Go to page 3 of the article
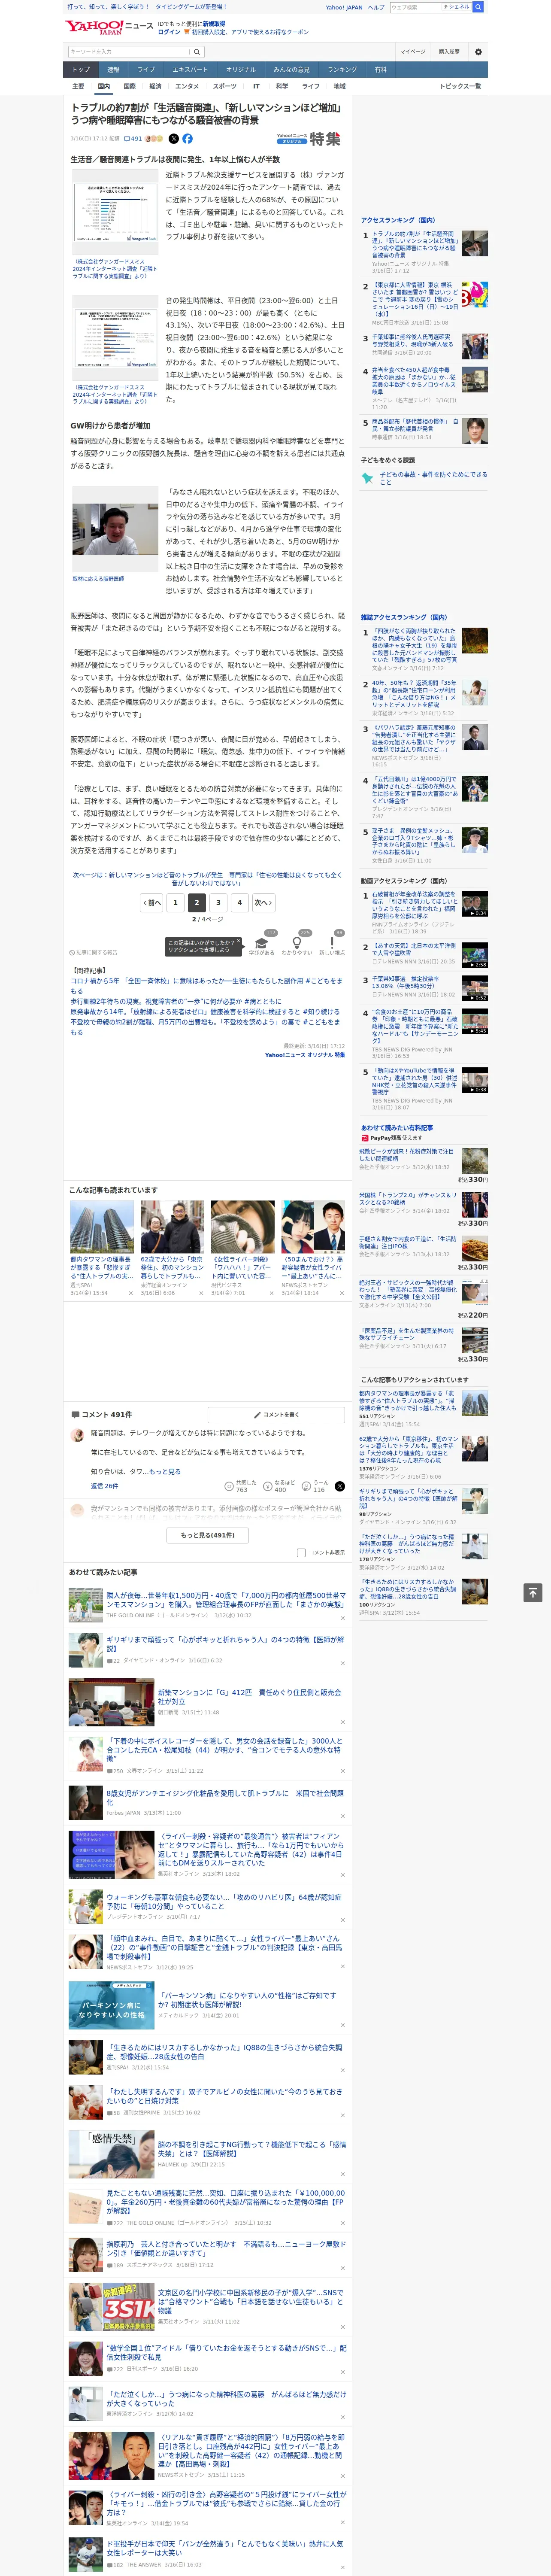This screenshot has height=2576, width=551. (218, 902)
